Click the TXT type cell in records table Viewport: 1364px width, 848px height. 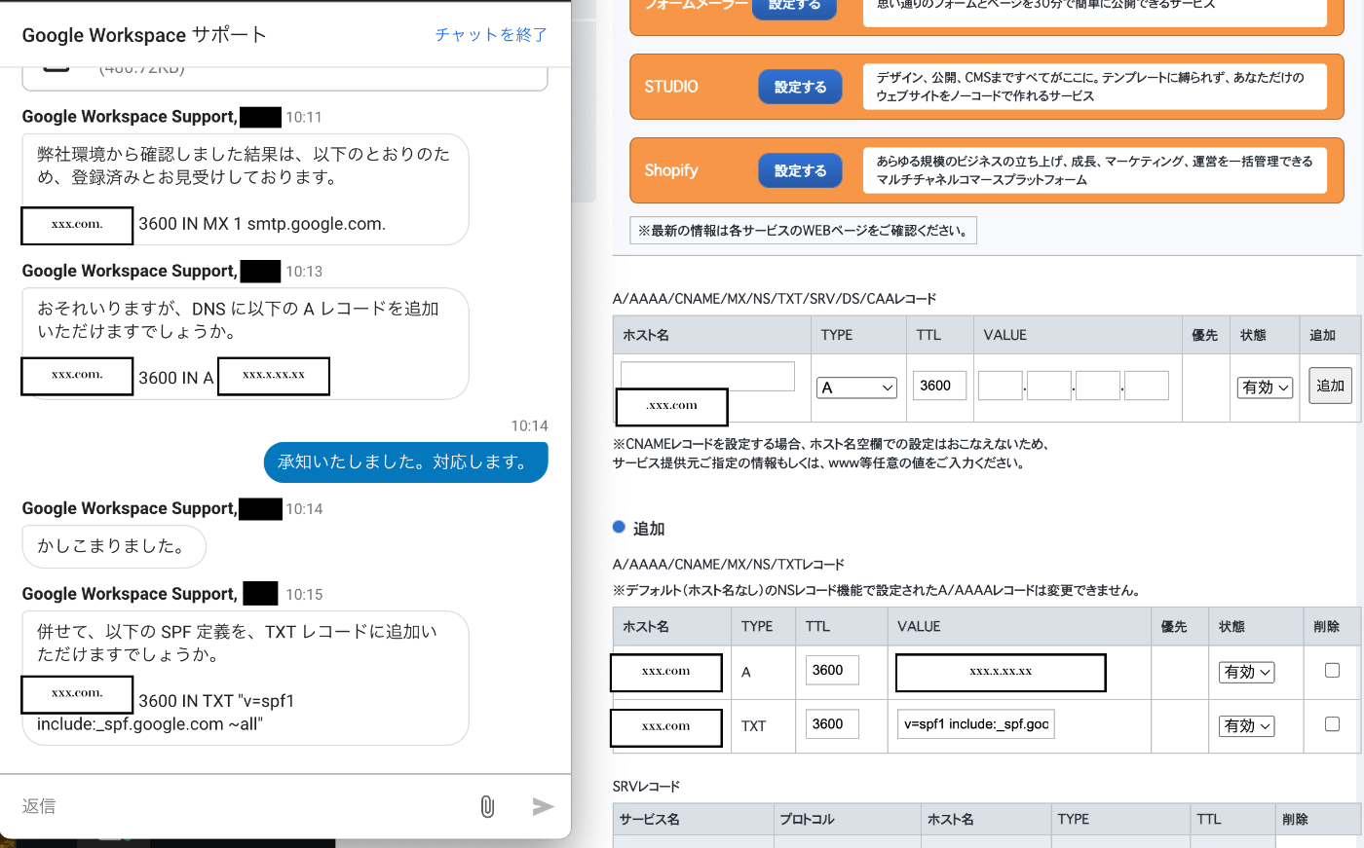click(754, 725)
